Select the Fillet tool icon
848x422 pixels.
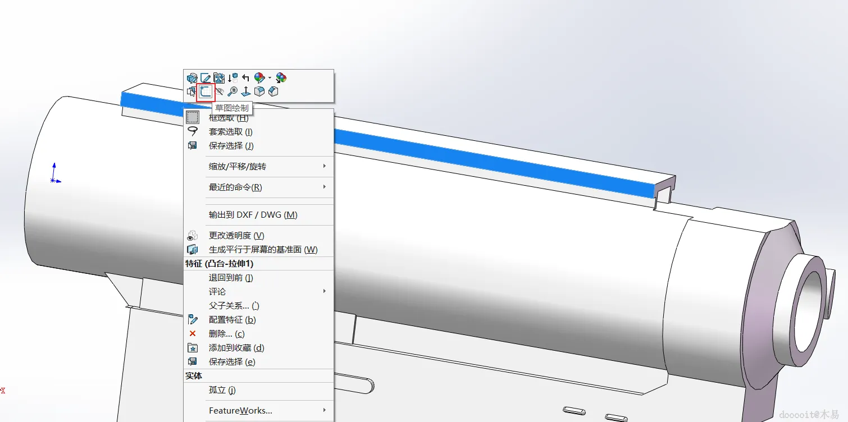[x=259, y=91]
